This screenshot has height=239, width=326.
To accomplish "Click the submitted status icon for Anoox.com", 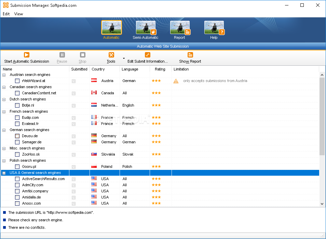I will (73, 204).
